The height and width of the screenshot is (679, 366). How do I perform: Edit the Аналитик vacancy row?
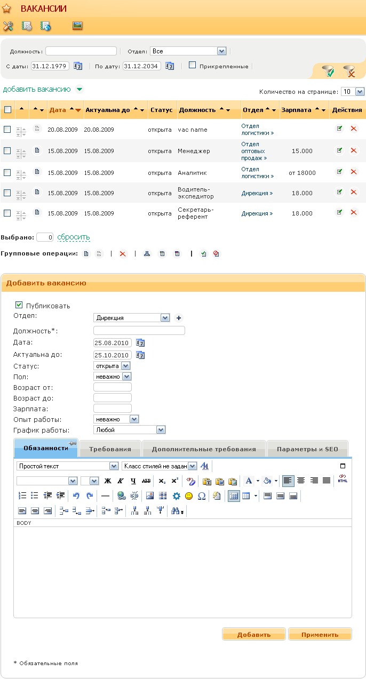pos(339,172)
